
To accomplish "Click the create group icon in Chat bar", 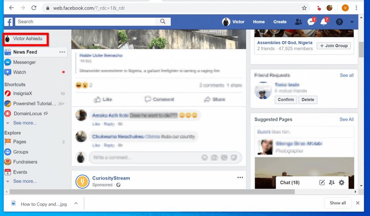I will [x=332, y=183].
